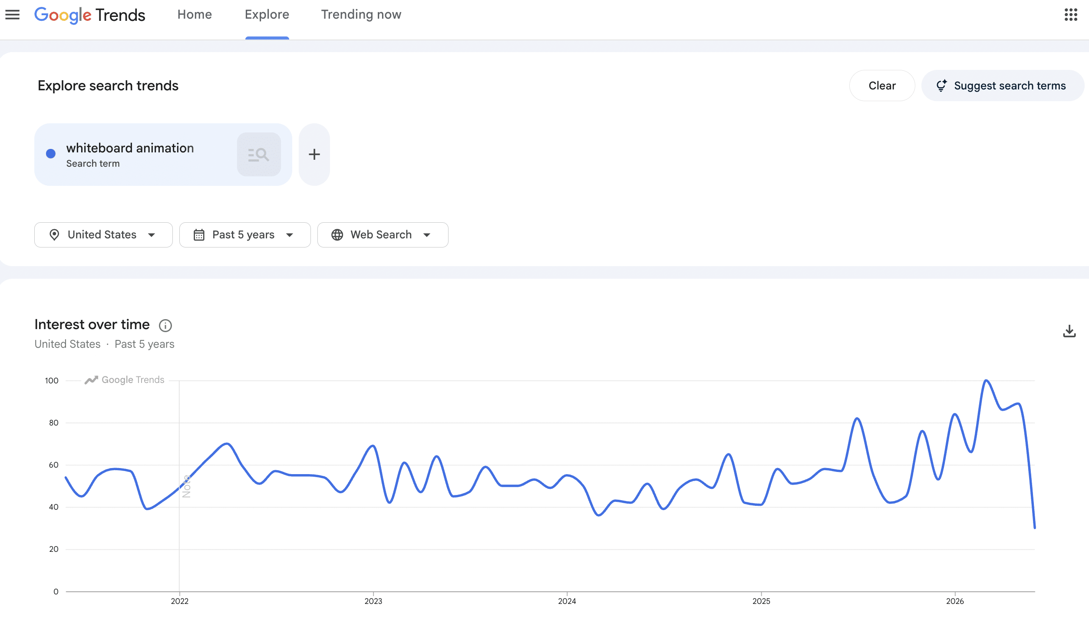Click Suggest search terms button
Viewport: 1089px width, 620px height.
[x=1003, y=86]
